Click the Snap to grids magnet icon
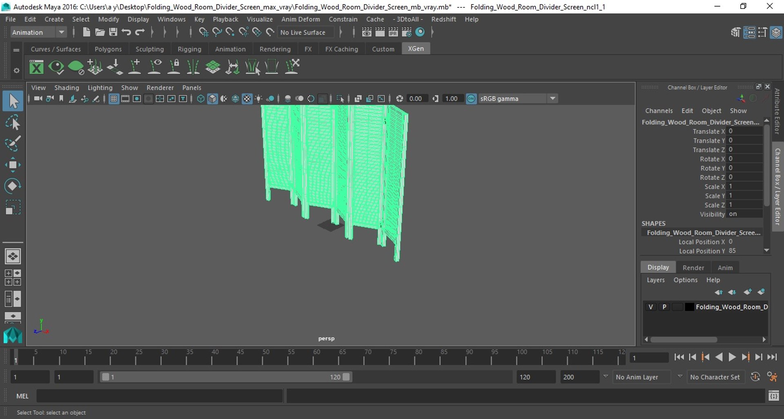784x419 pixels. [x=203, y=32]
